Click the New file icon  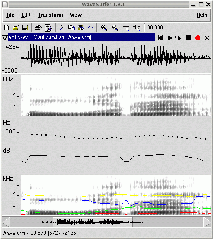[x=6, y=28]
